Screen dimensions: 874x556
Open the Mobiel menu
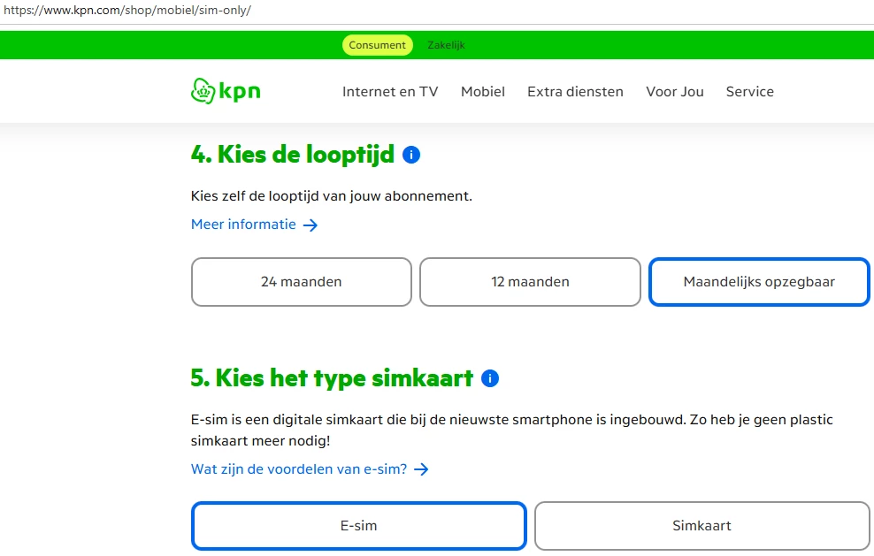click(x=483, y=92)
